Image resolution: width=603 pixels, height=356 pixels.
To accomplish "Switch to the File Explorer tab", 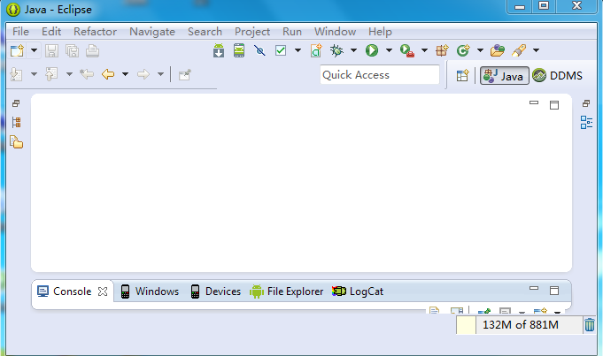I will pyautogui.click(x=287, y=292).
